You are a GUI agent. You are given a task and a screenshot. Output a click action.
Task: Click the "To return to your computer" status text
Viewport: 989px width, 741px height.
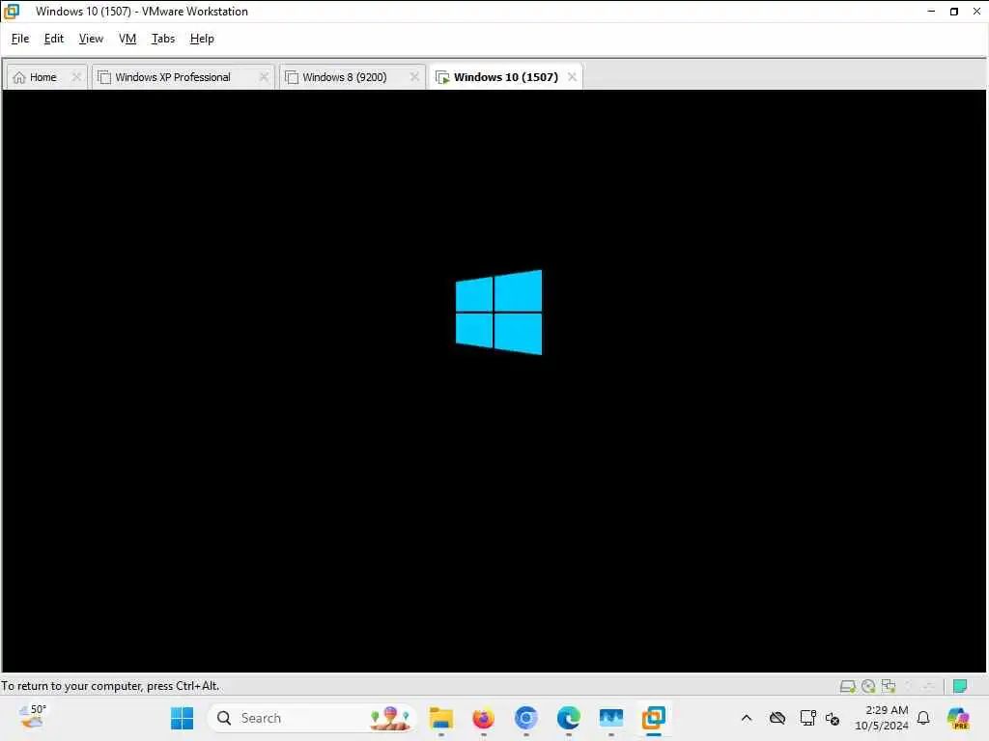tap(110, 686)
